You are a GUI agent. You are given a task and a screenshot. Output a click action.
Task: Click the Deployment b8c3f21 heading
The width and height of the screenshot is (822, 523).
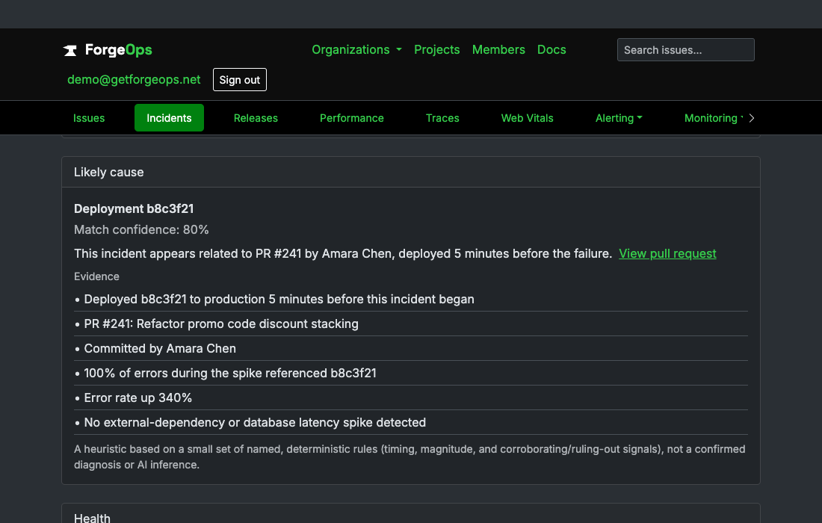(x=134, y=208)
